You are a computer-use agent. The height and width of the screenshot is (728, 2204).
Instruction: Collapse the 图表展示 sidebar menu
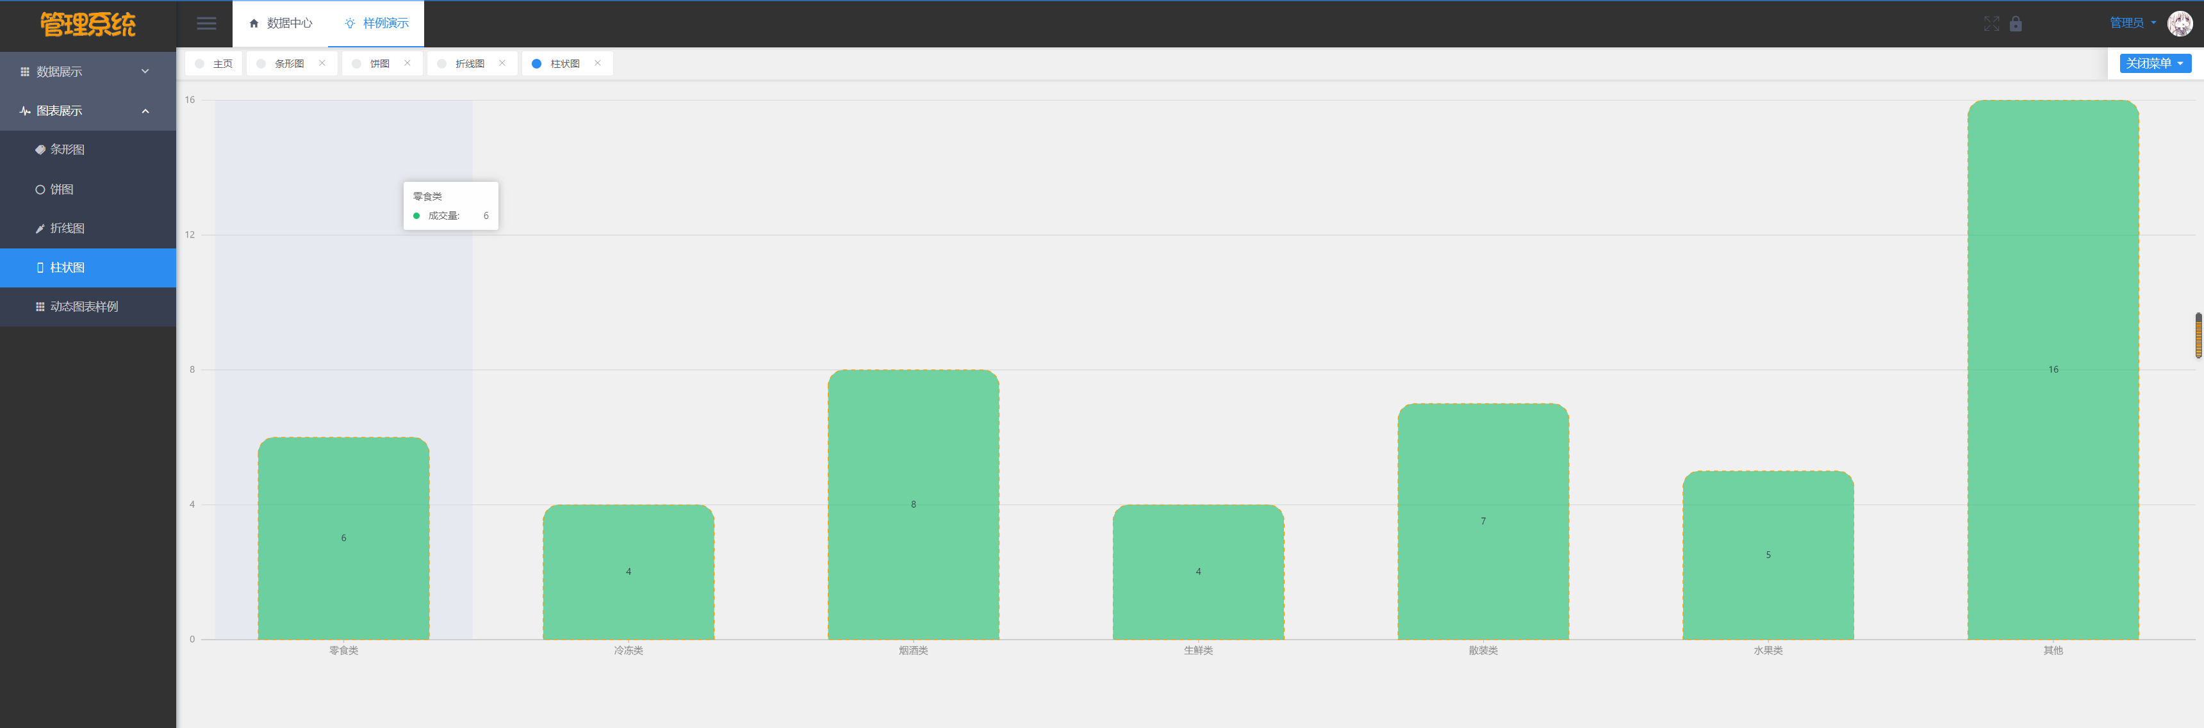[86, 111]
